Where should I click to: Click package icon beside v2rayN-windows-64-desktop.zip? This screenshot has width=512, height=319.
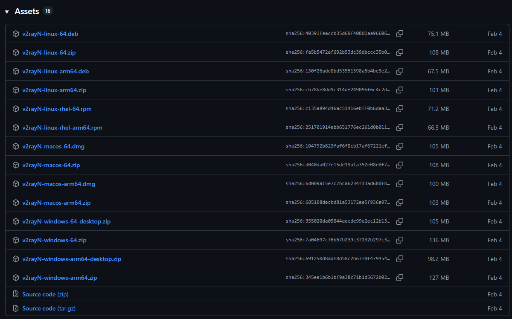tap(16, 221)
